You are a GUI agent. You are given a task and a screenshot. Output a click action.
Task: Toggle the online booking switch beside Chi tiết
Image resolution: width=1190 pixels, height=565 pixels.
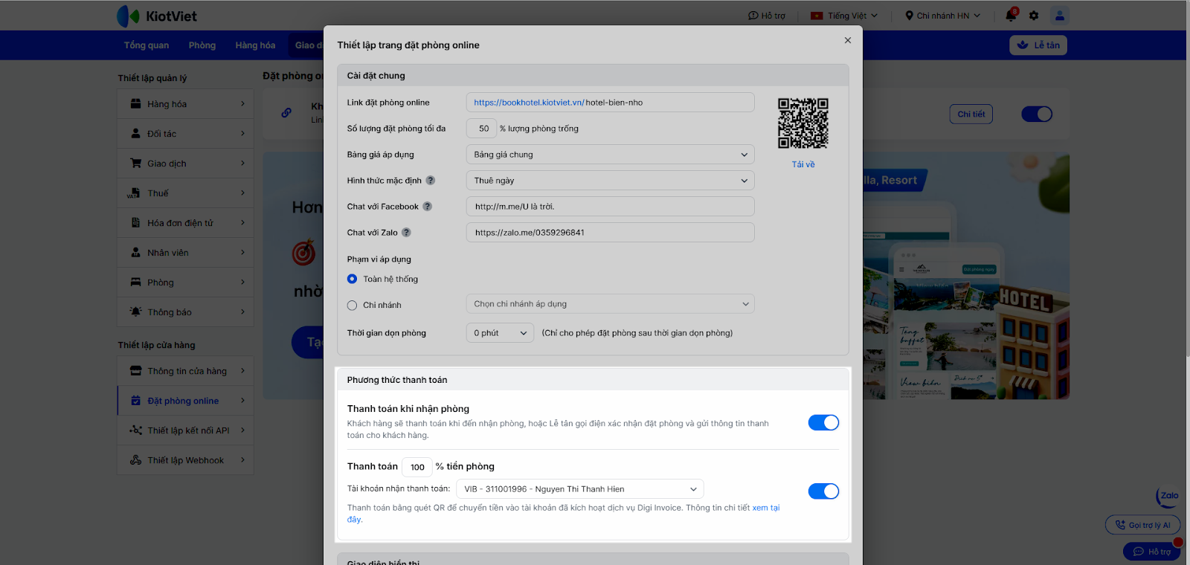(x=1037, y=114)
